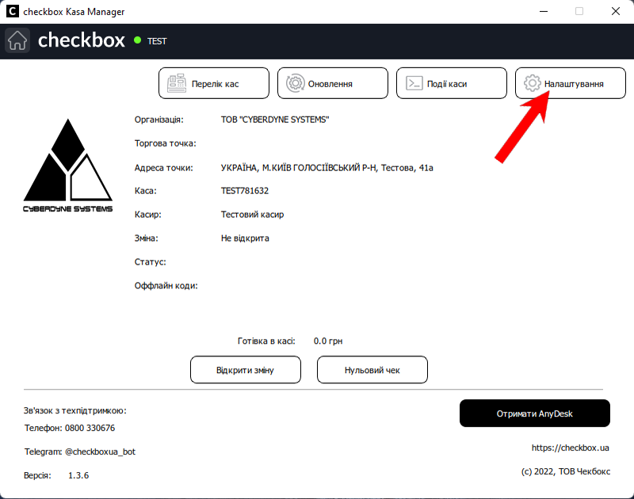Click the cash register icon for Перелік кас

pyautogui.click(x=177, y=83)
